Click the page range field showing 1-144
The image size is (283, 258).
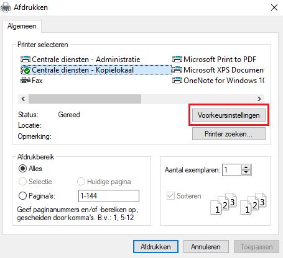(109, 196)
